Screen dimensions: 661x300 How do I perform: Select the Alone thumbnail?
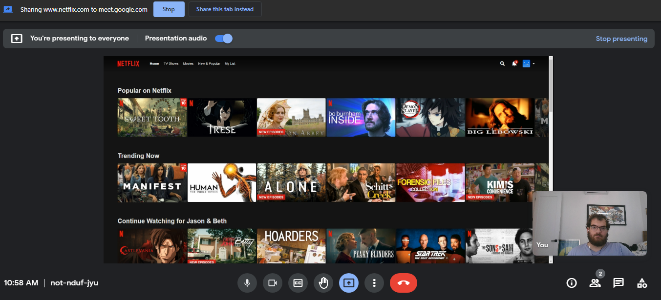(291, 183)
